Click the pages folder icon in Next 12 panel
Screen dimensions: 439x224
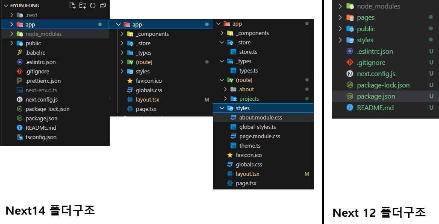[x=350, y=17]
